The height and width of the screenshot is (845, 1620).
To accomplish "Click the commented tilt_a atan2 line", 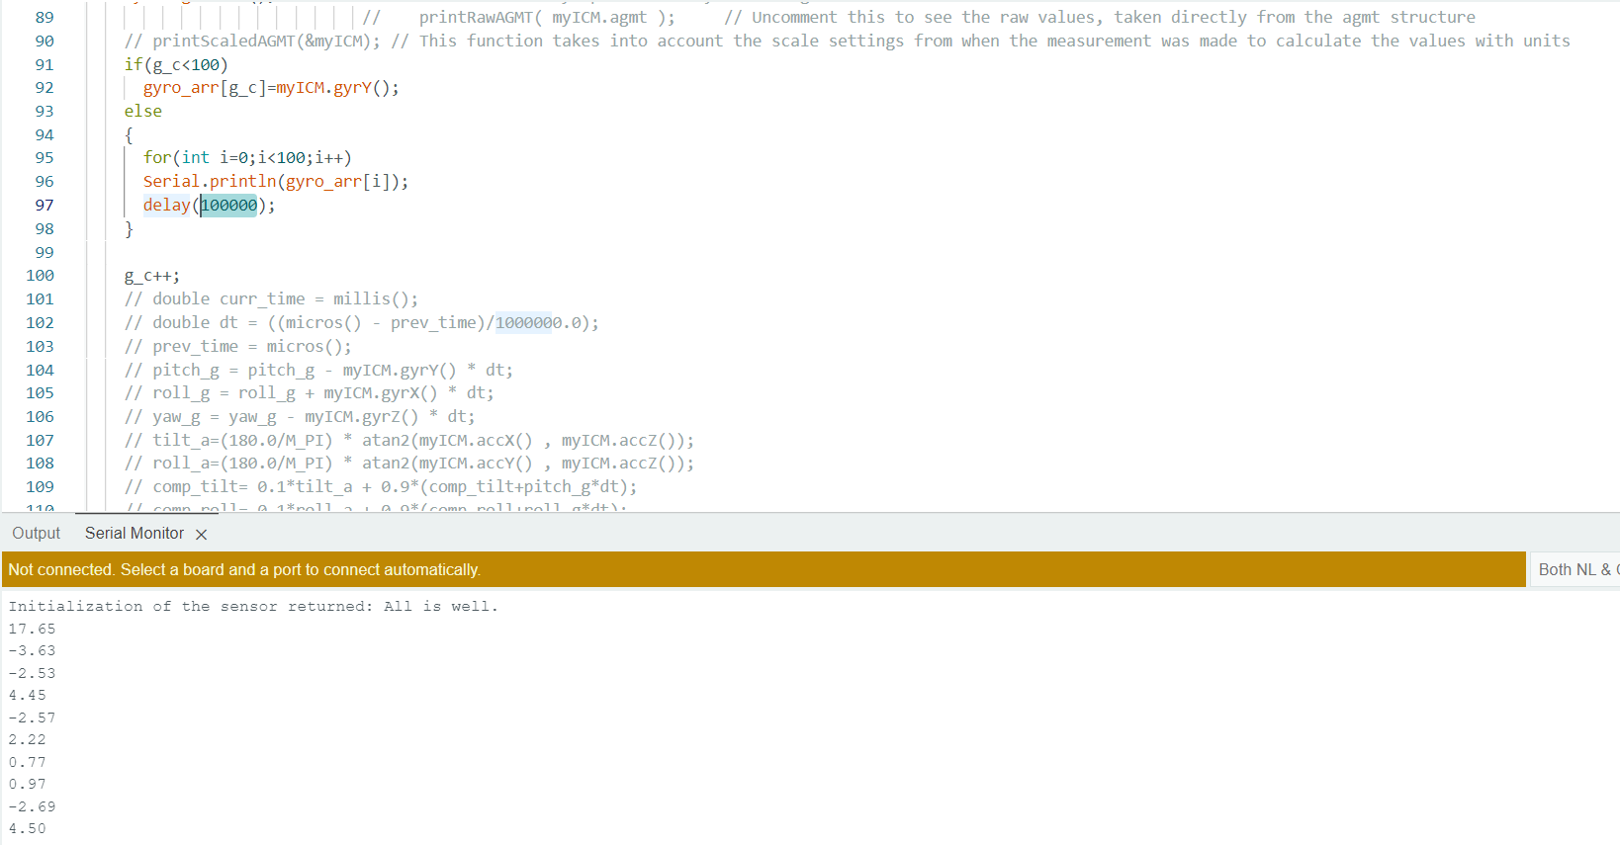I will (x=409, y=441).
